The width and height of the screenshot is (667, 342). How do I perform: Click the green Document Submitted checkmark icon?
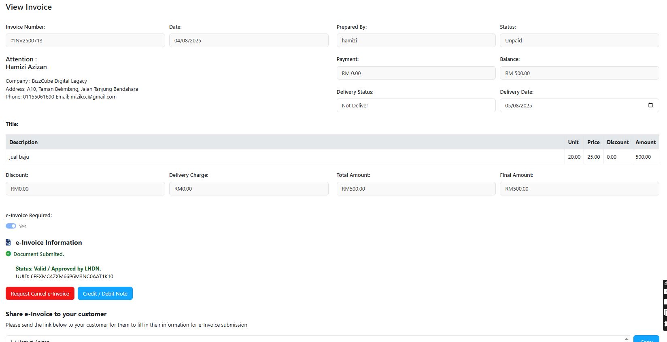8,254
